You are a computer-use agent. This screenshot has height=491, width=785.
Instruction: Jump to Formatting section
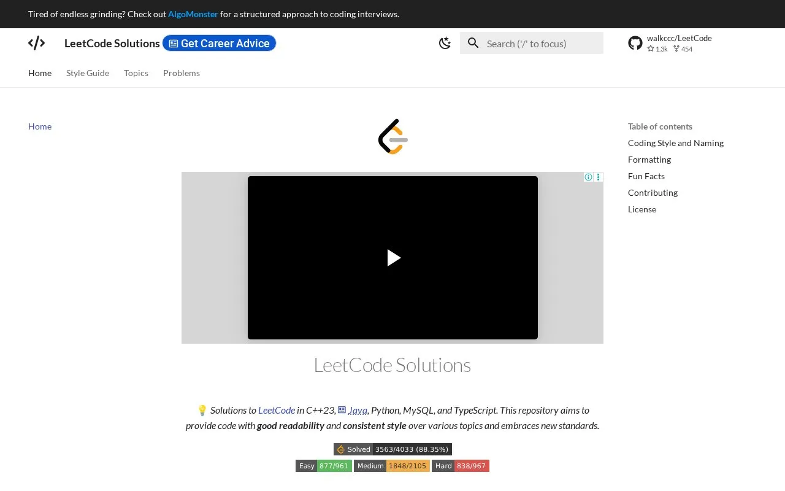[649, 160]
